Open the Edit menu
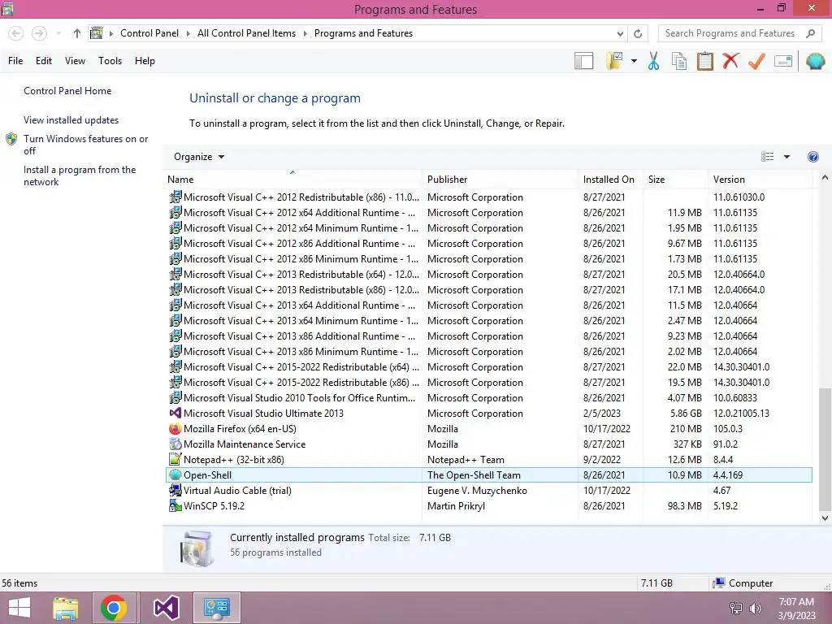The image size is (832, 624). [x=44, y=61]
